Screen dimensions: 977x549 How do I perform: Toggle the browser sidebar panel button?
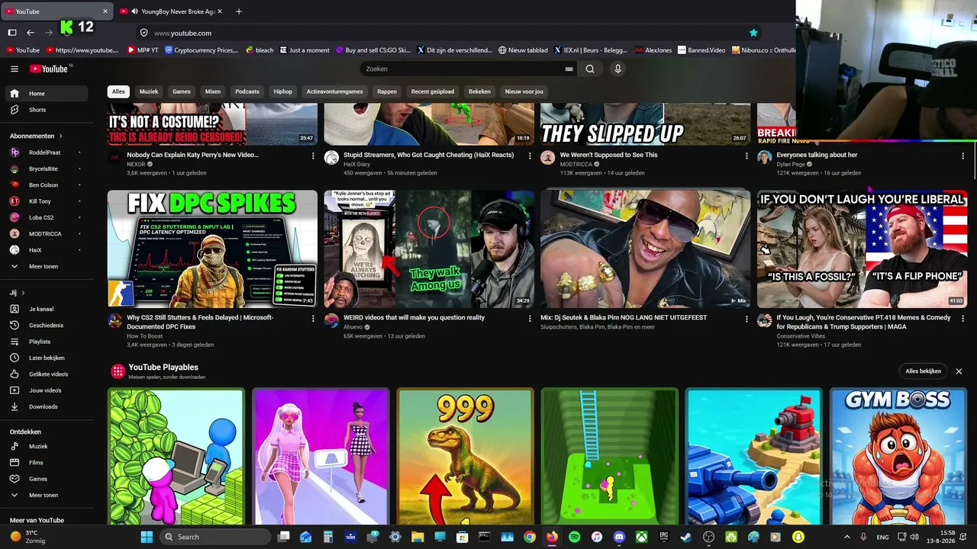coord(12,33)
